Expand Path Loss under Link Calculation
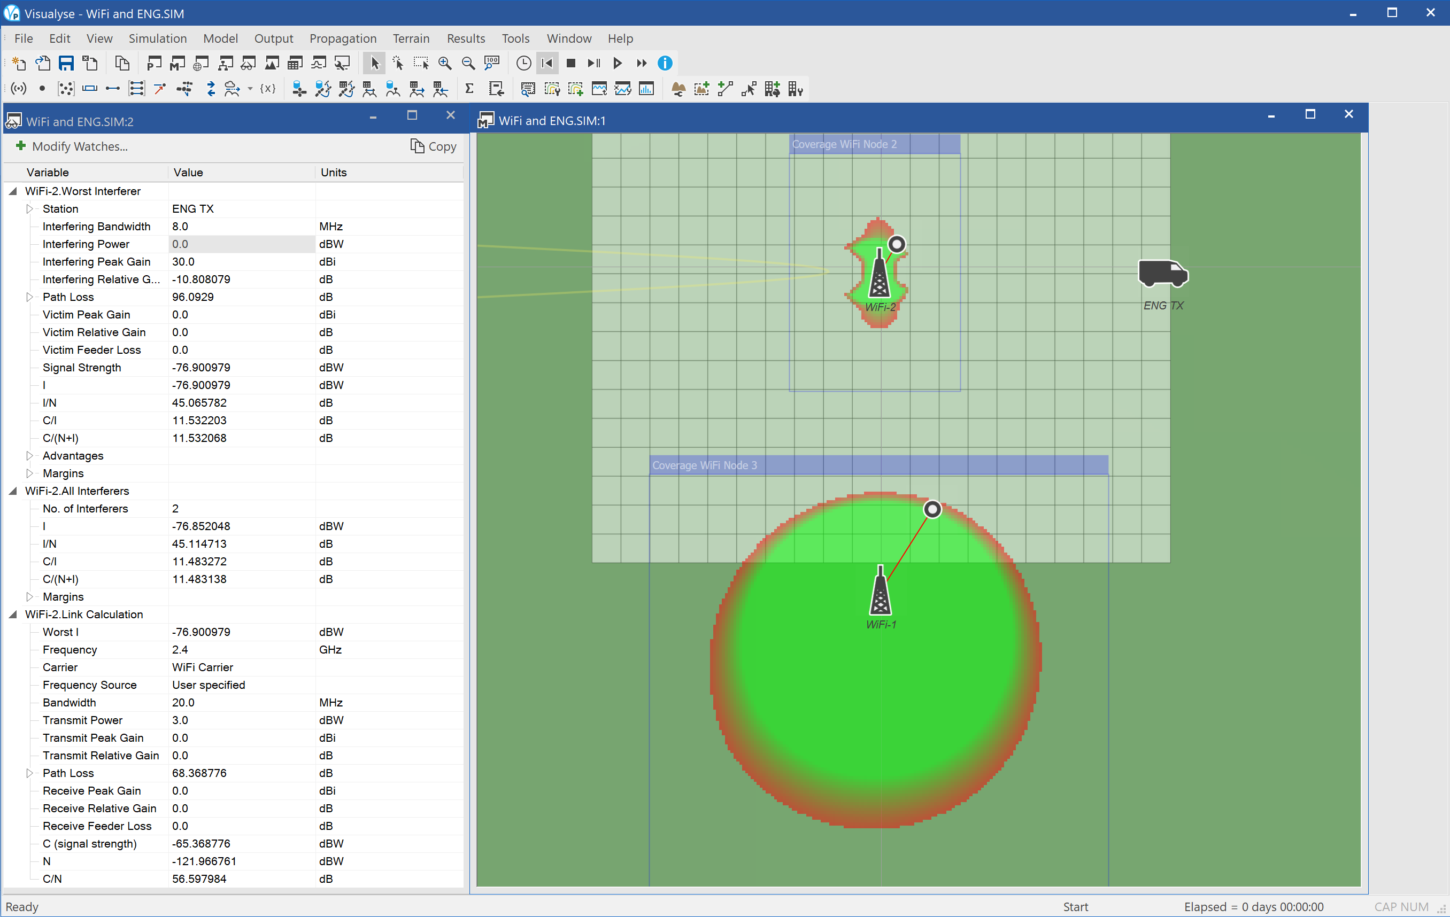The height and width of the screenshot is (917, 1450). pyautogui.click(x=29, y=773)
